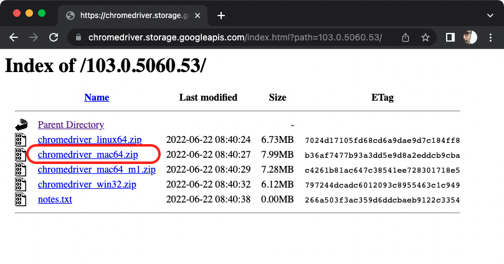Go back to the previous page
The height and width of the screenshot is (264, 504).
[x=14, y=37]
